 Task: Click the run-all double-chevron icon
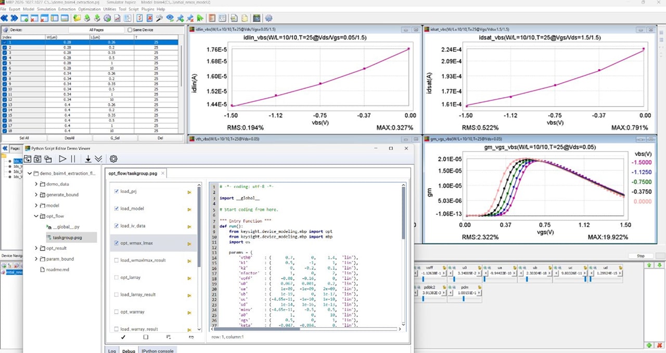pos(98,159)
